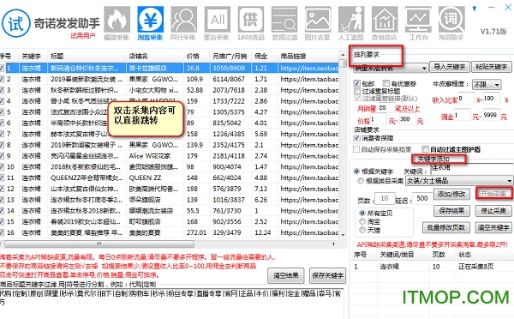Click the 批量修改页数 button
This screenshot has width=514, height=319.
click(x=446, y=227)
